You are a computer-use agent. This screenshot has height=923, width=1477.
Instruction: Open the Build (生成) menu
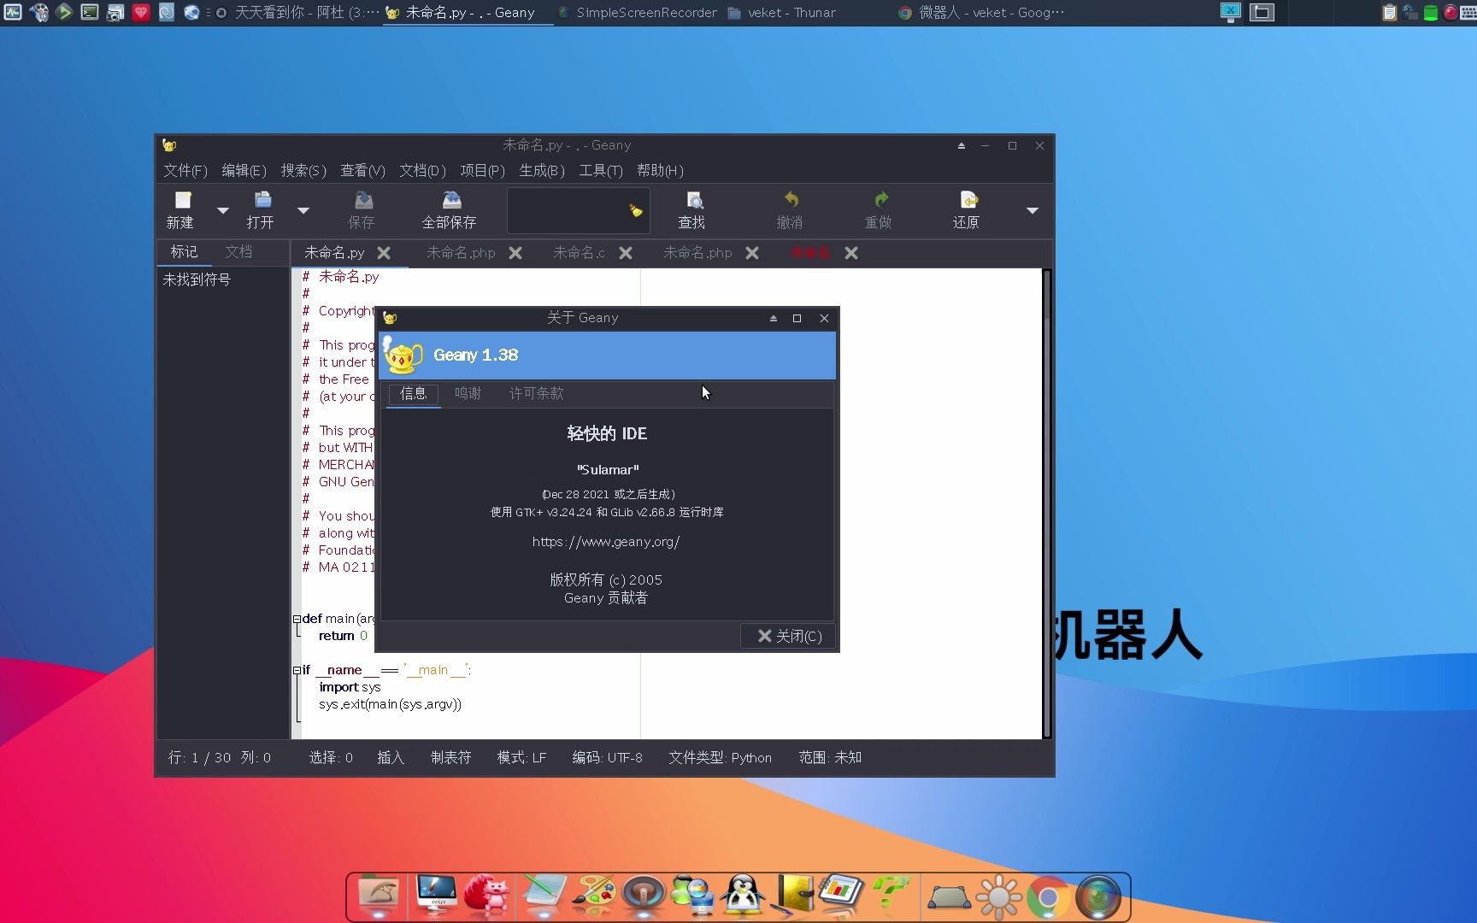[x=542, y=170]
